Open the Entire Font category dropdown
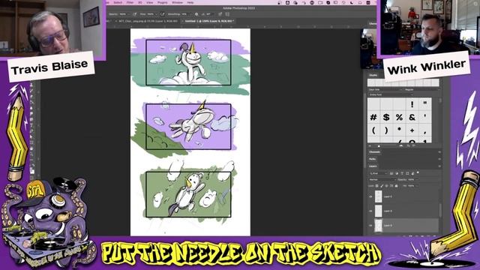The height and width of the screenshot is (270, 480). (391, 95)
